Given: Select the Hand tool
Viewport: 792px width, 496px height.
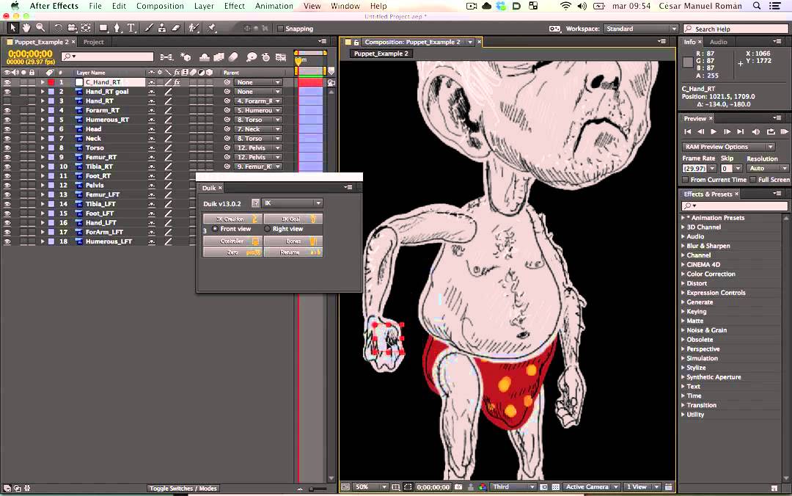Looking at the screenshot, I should [x=26, y=29].
